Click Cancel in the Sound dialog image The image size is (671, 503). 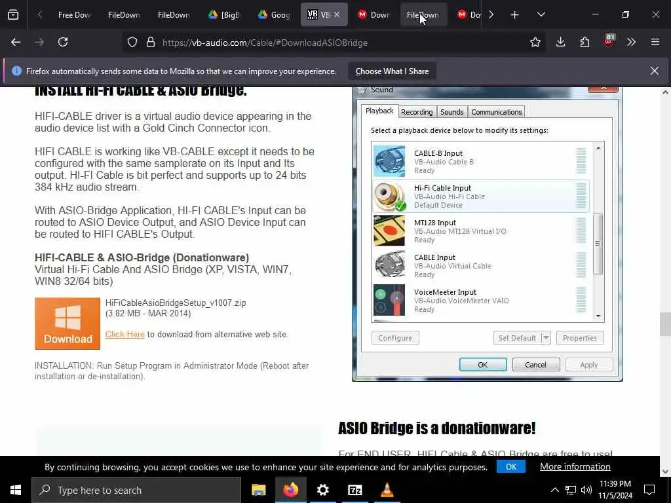[536, 365]
